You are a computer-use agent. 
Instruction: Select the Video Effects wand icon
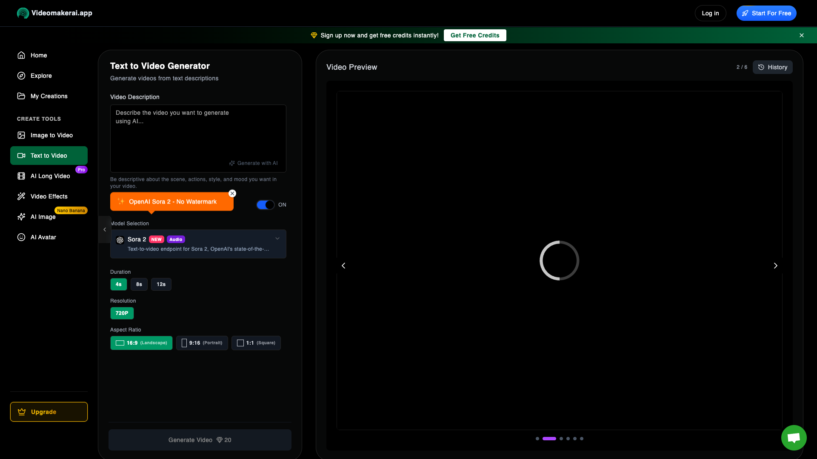tap(21, 196)
